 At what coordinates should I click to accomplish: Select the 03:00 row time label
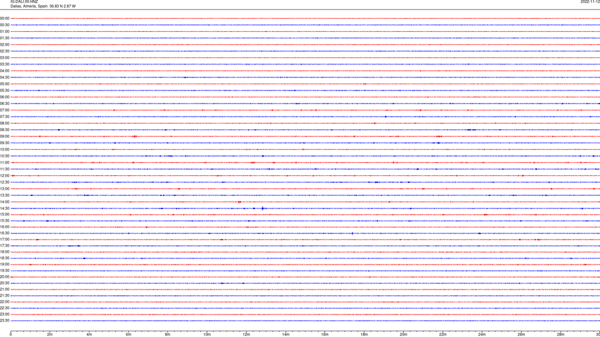click(x=4, y=57)
